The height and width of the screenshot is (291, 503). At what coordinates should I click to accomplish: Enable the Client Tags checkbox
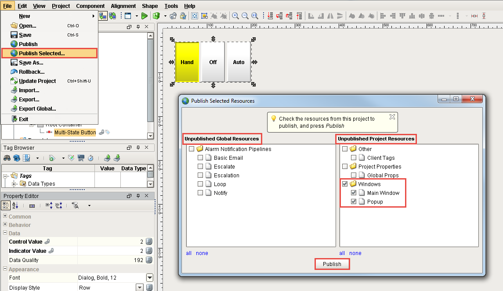click(x=354, y=158)
